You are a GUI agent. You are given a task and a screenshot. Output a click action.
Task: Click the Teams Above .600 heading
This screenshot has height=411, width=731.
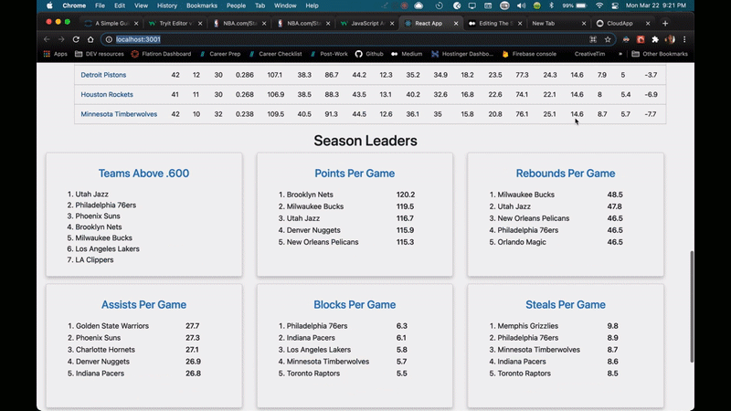[143, 174]
